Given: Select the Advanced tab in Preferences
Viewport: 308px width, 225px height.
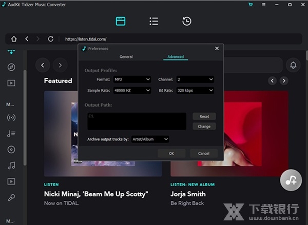Looking at the screenshot, I should click(176, 57).
